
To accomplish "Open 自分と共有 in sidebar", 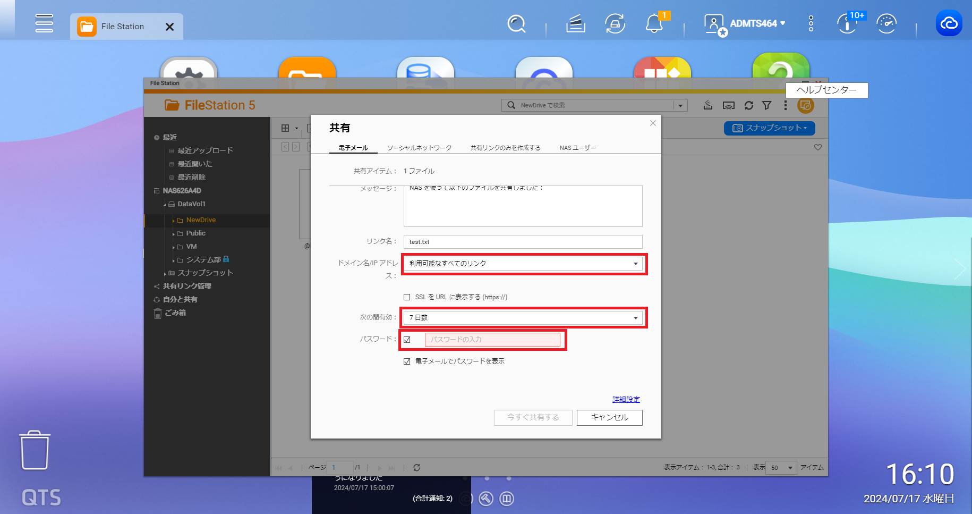I will pos(180,299).
